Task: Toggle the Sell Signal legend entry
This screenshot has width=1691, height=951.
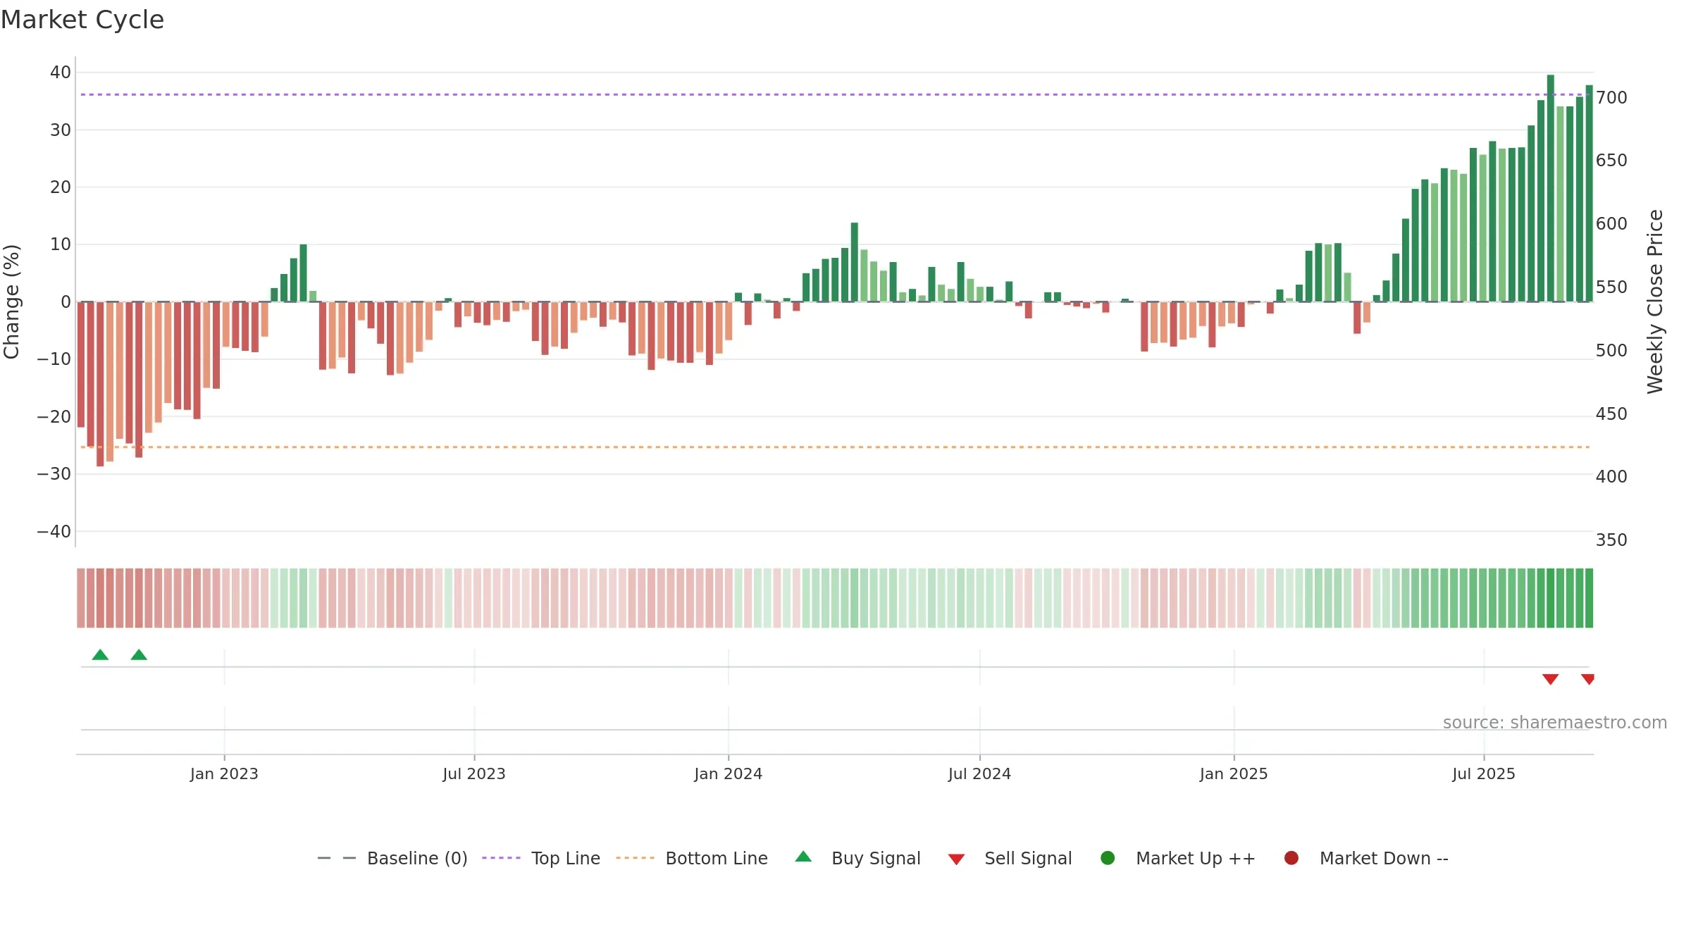Action: [x=1010, y=858]
